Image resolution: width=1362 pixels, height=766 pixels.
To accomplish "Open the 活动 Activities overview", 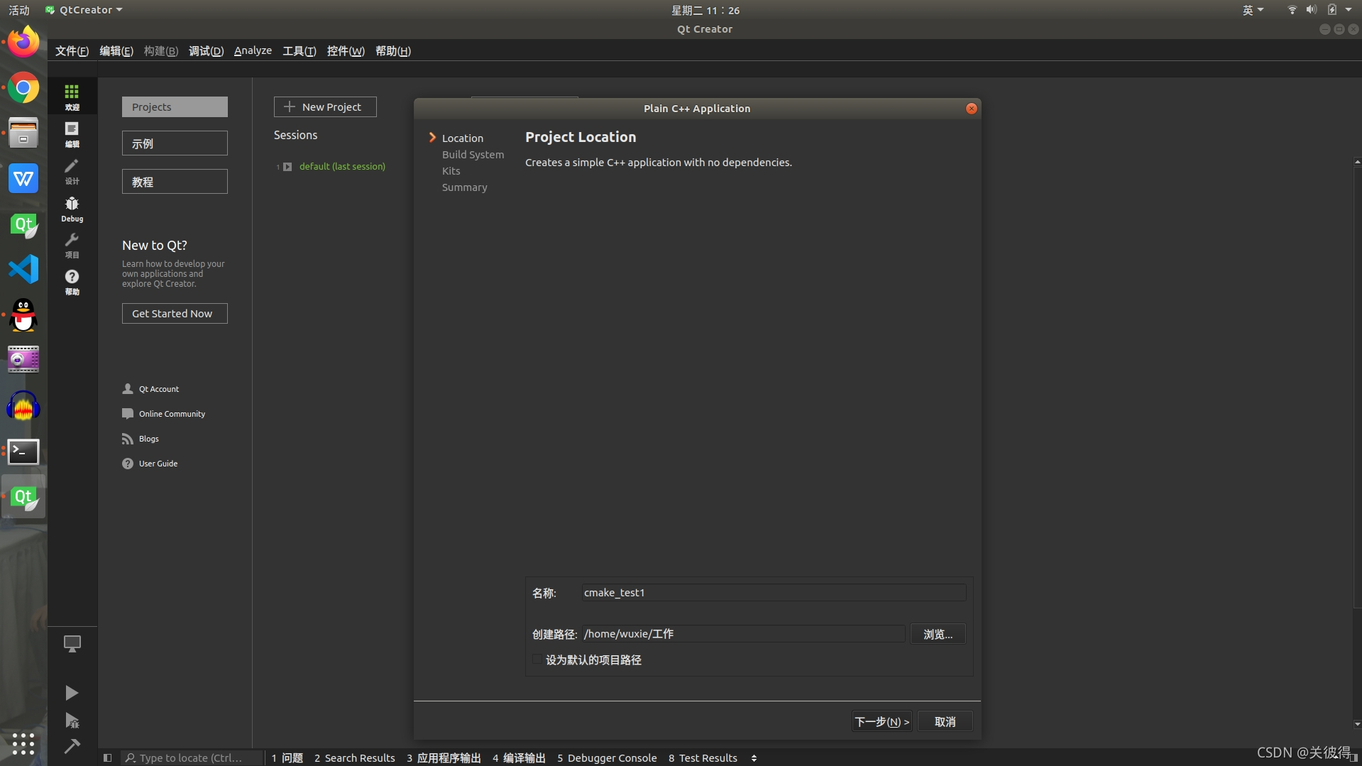I will point(19,10).
